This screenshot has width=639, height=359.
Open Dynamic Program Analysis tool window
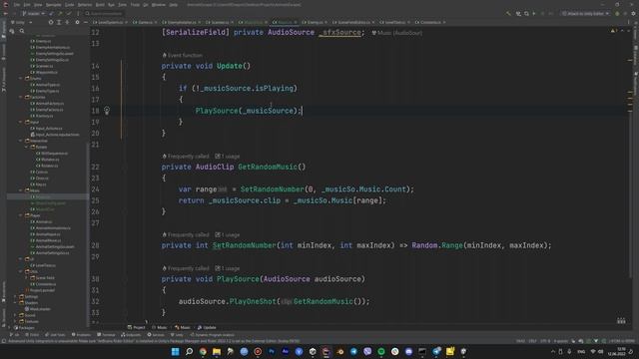pos(212,335)
